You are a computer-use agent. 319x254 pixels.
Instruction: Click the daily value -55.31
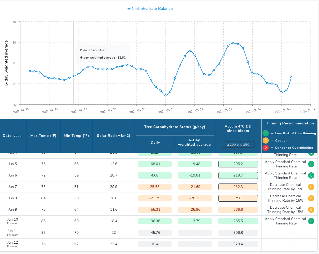[155, 210]
